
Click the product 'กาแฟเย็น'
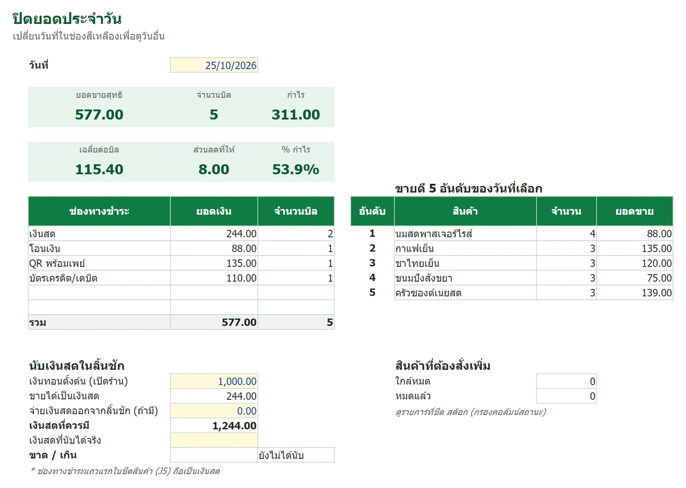(465, 248)
